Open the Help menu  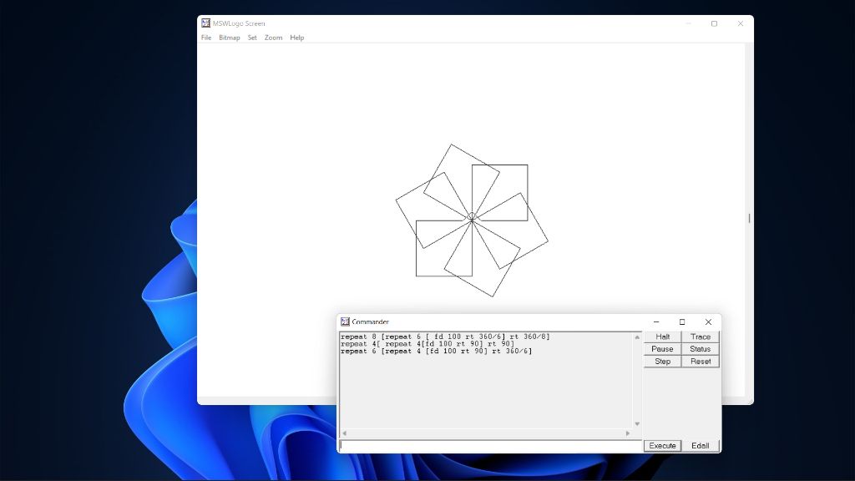pyautogui.click(x=296, y=38)
